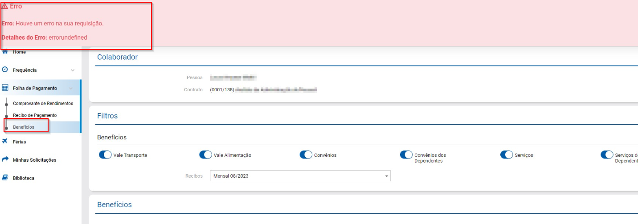The width and height of the screenshot is (638, 224).
Task: Open Comprovante de Rendimentos submenu item
Action: pyautogui.click(x=43, y=103)
